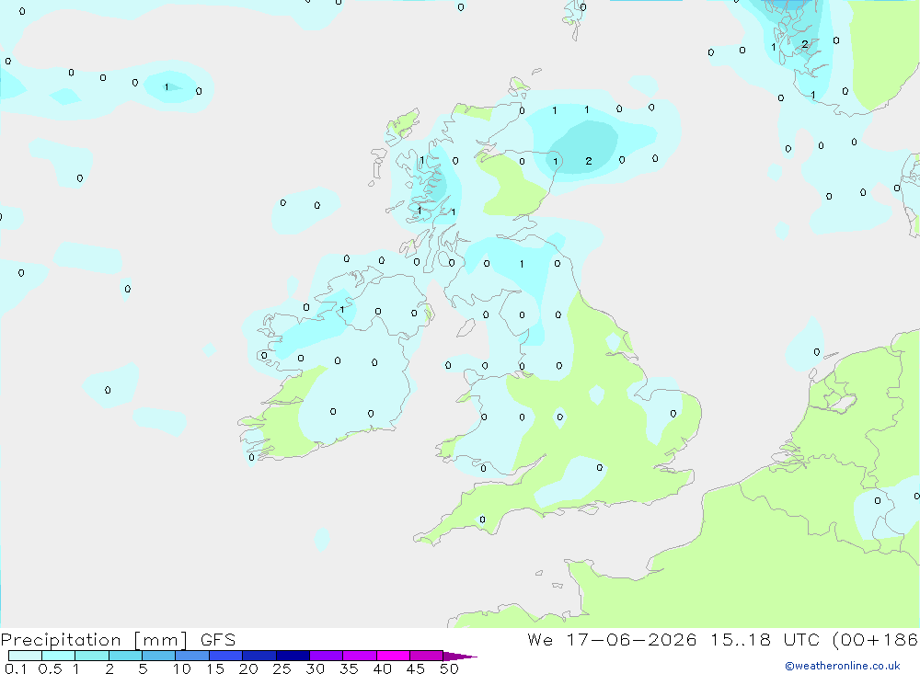Screen dimensions: 920x674
Task: Click the '25' legend scale label
Action: (x=282, y=668)
